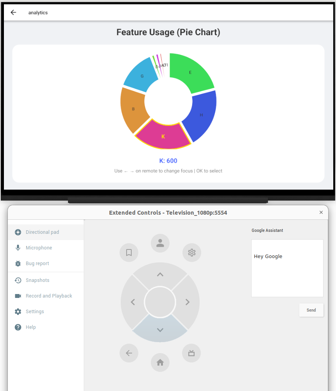Image resolution: width=336 pixels, height=391 pixels.
Task: Click the Settings gear icon on the remote
Action: click(191, 252)
